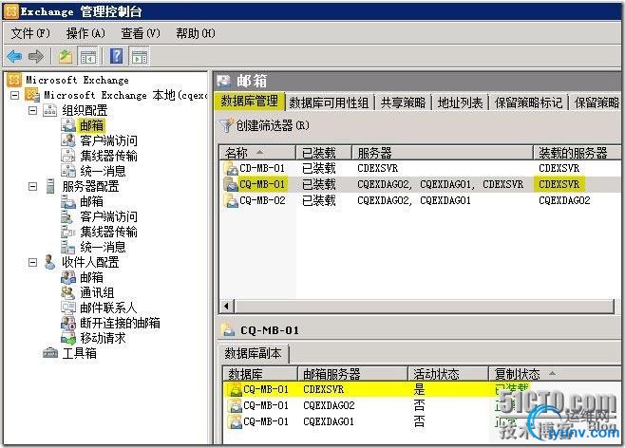
Task: Click the database list horizontal scrollbar track
Action: point(425,307)
